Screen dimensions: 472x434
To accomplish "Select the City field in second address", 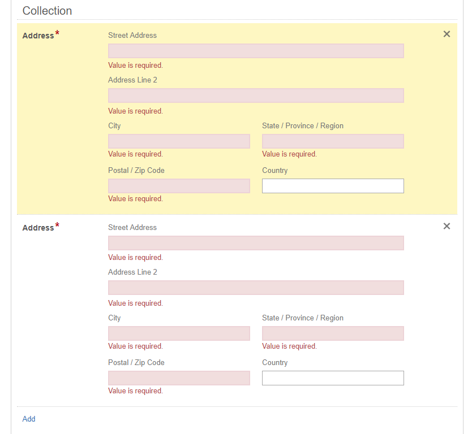I will coord(179,333).
